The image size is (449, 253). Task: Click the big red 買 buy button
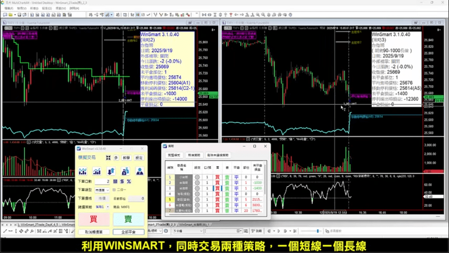[x=94, y=219]
